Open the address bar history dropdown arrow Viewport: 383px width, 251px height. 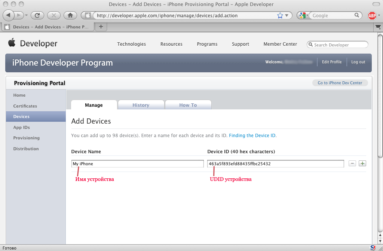287,15
